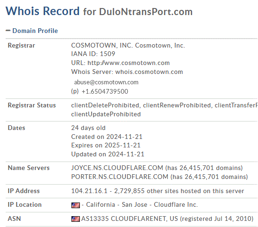Click the DuloNtransPort.com domain title

click(x=146, y=12)
